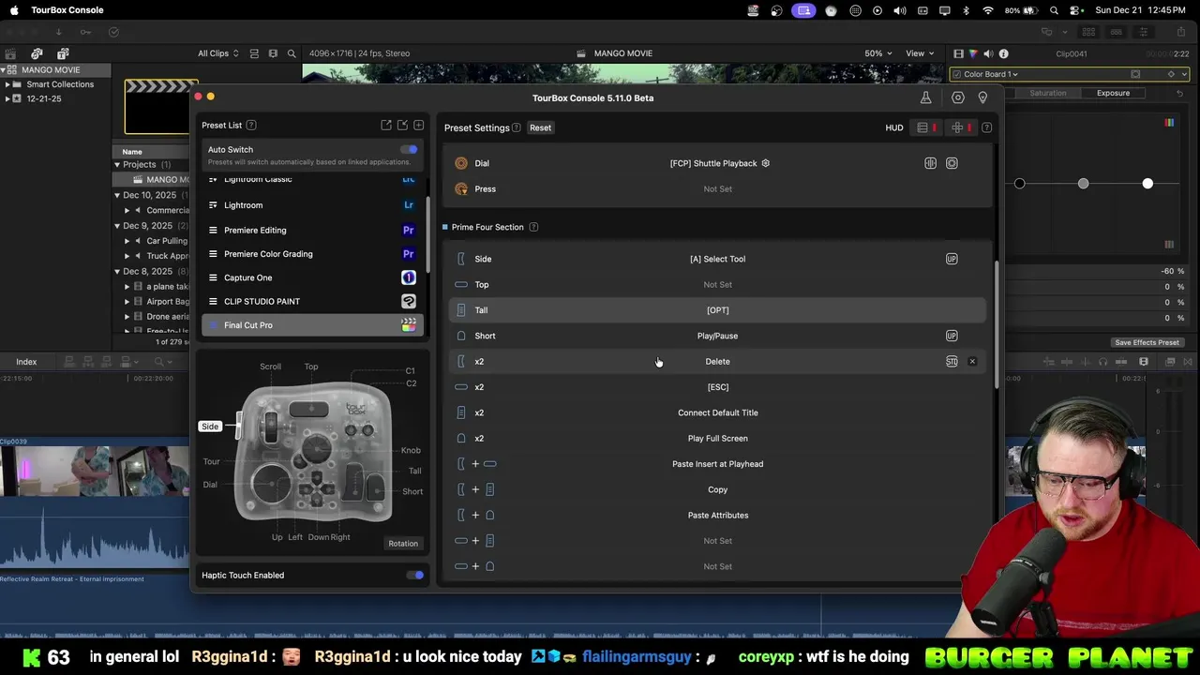Click the export preset icon in Preset List
The image size is (1200, 675).
click(x=386, y=125)
